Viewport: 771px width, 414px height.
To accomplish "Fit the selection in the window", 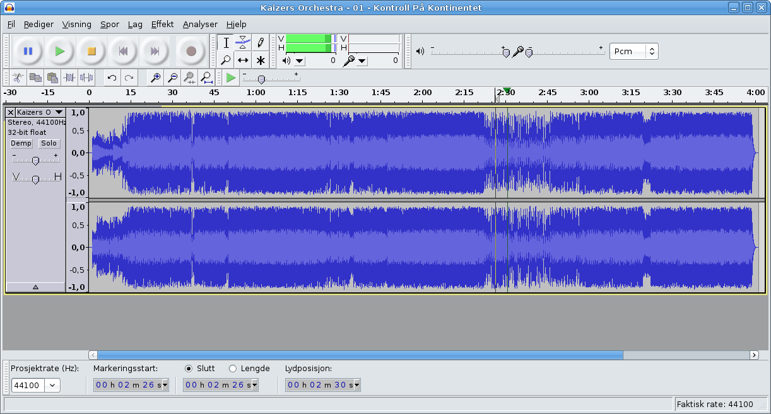I will pyautogui.click(x=189, y=78).
